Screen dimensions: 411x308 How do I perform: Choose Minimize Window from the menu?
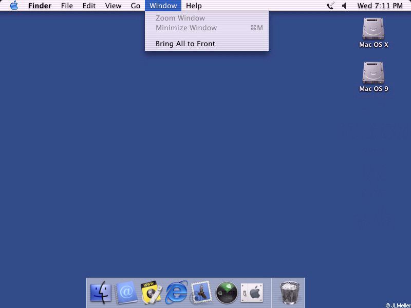pos(207,28)
